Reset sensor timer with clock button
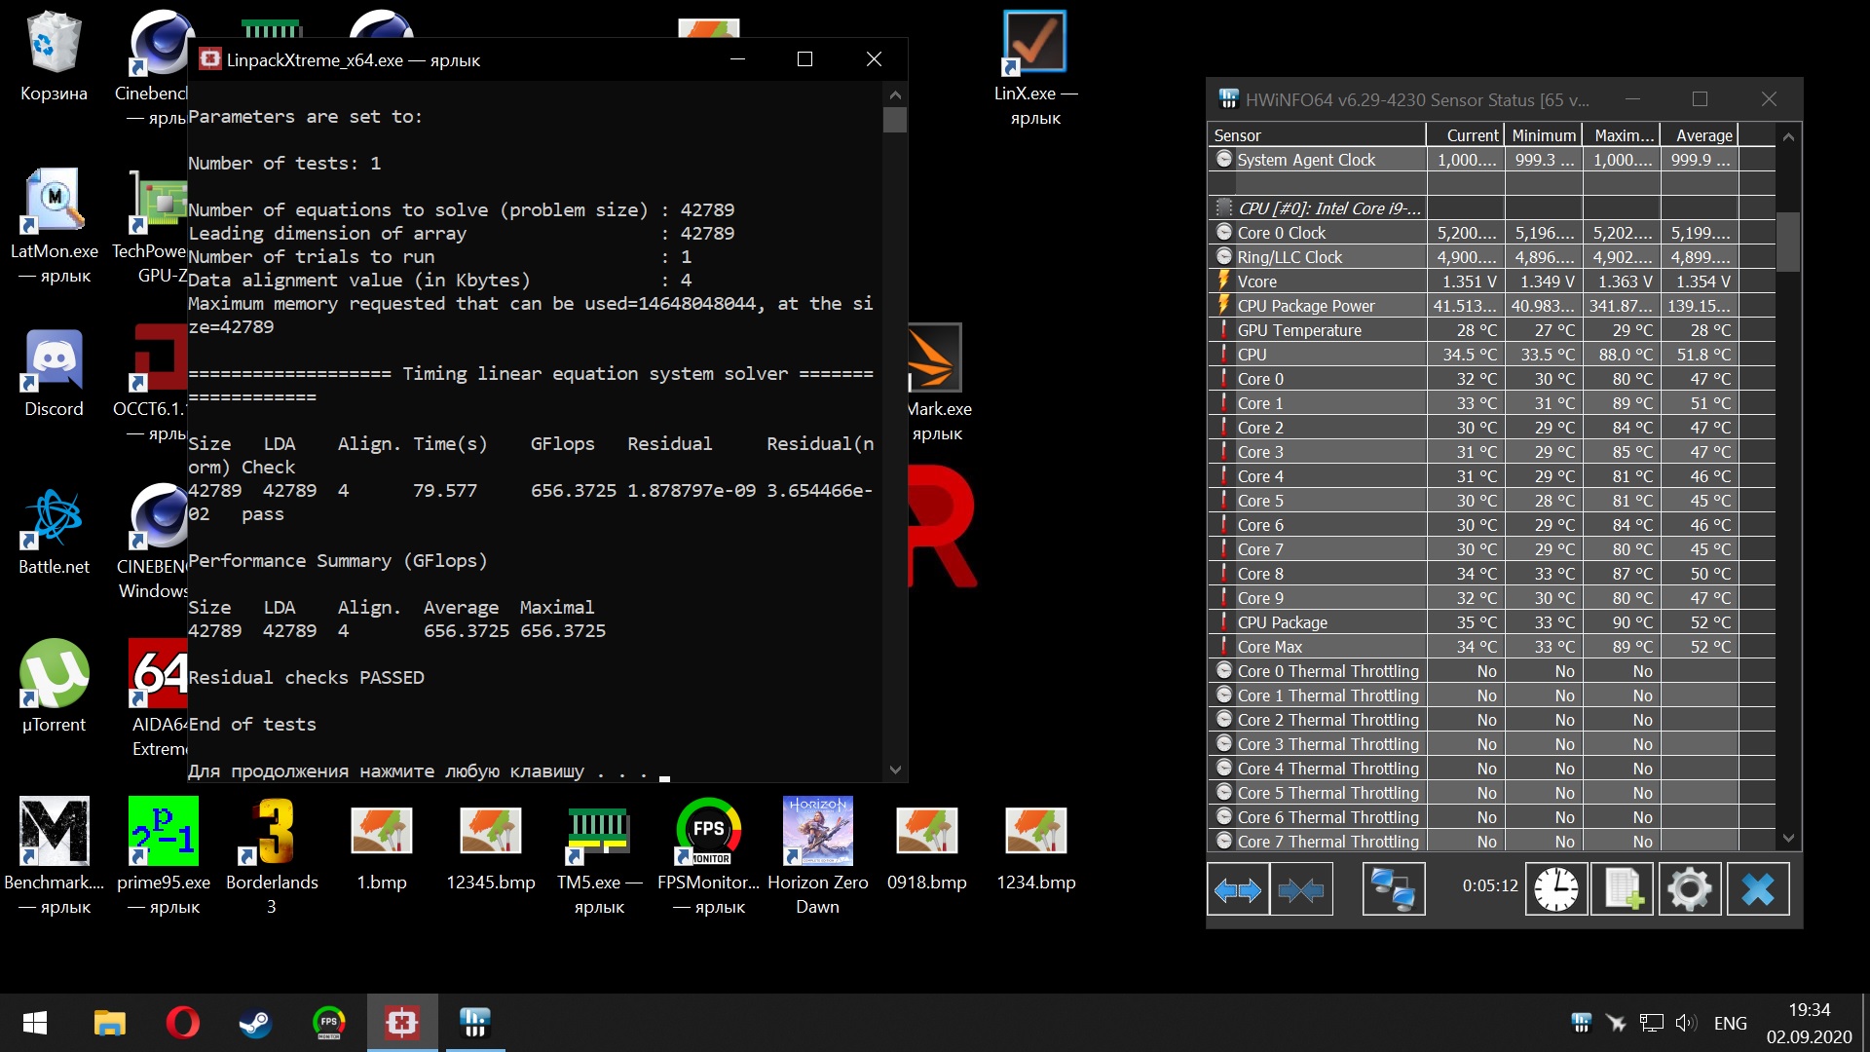This screenshot has height=1052, width=1870. click(x=1555, y=889)
